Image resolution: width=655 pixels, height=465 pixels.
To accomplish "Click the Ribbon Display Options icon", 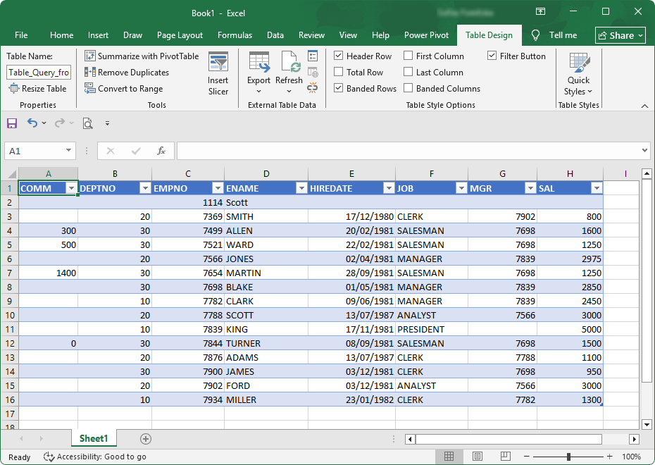I will coord(540,12).
